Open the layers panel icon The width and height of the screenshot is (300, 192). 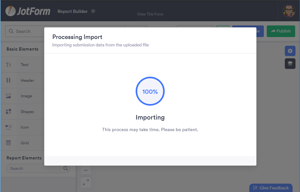click(290, 63)
